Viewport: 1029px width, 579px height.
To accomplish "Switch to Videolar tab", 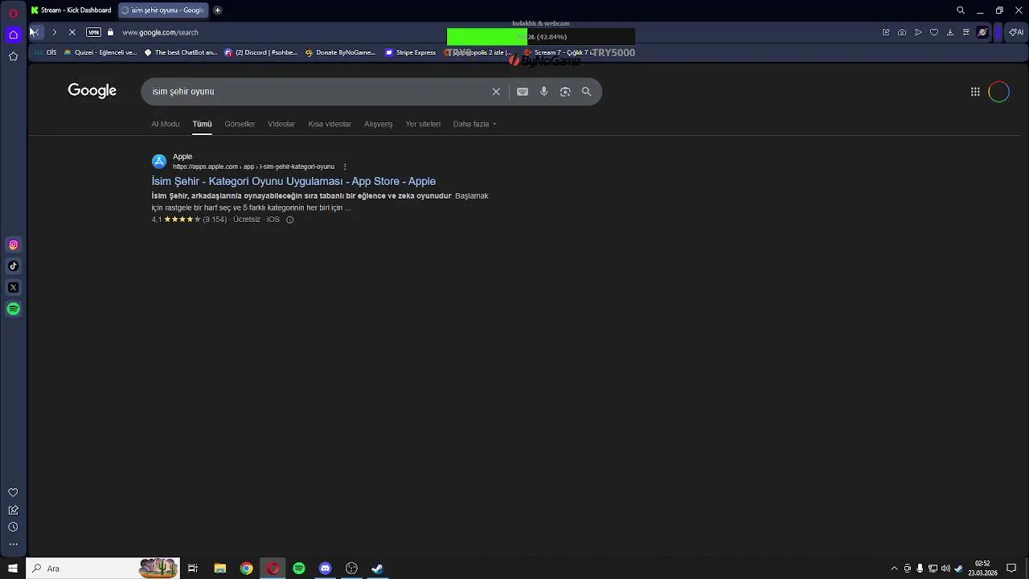I will pyautogui.click(x=281, y=124).
